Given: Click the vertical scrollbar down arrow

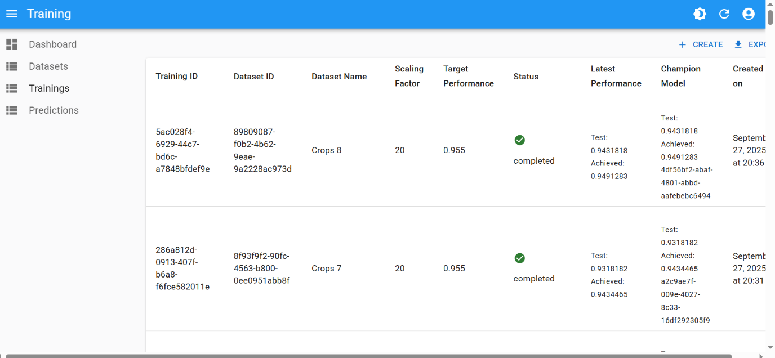Looking at the screenshot, I should 770,348.
